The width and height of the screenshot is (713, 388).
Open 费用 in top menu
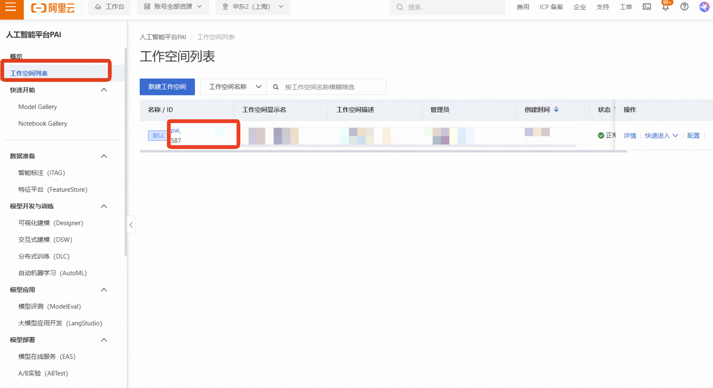coord(523,7)
